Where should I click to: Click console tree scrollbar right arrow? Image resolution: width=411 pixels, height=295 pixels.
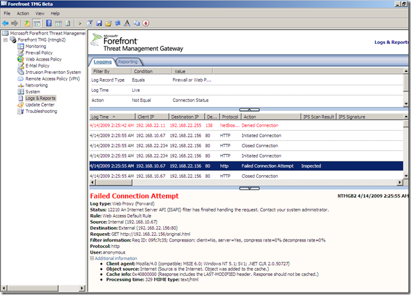pos(82,288)
